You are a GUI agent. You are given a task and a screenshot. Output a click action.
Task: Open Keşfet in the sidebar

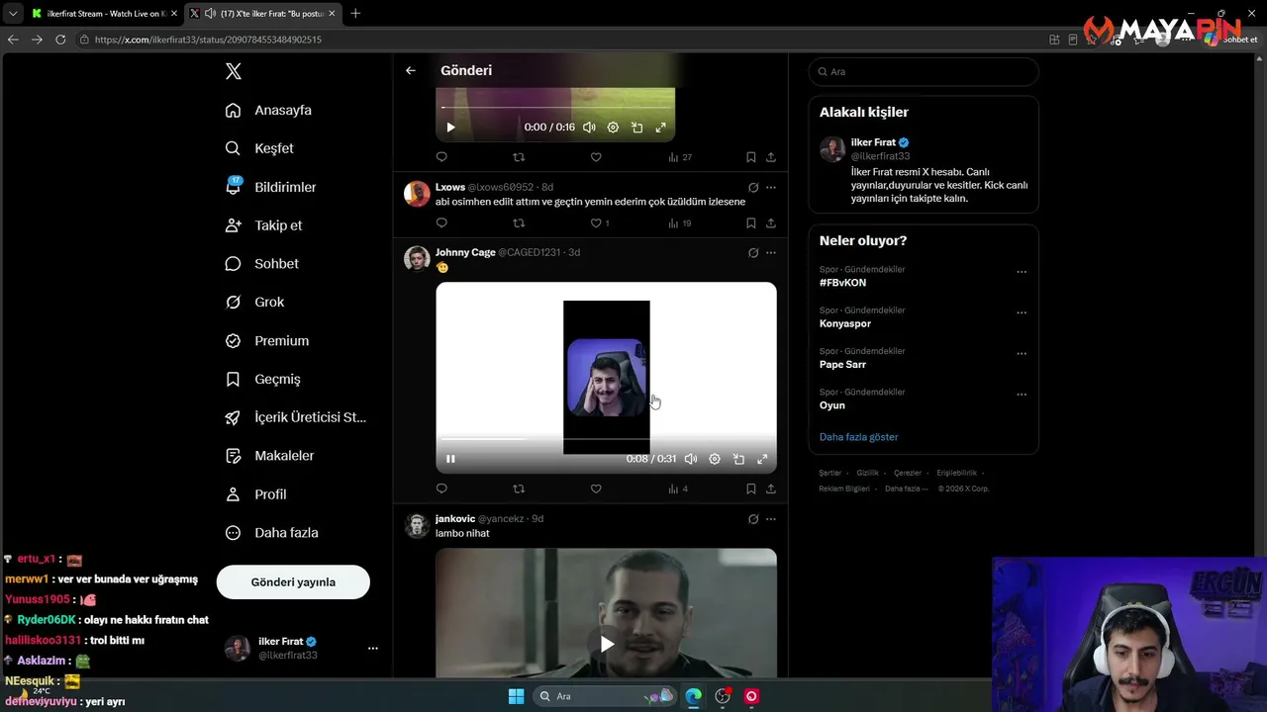(x=259, y=148)
